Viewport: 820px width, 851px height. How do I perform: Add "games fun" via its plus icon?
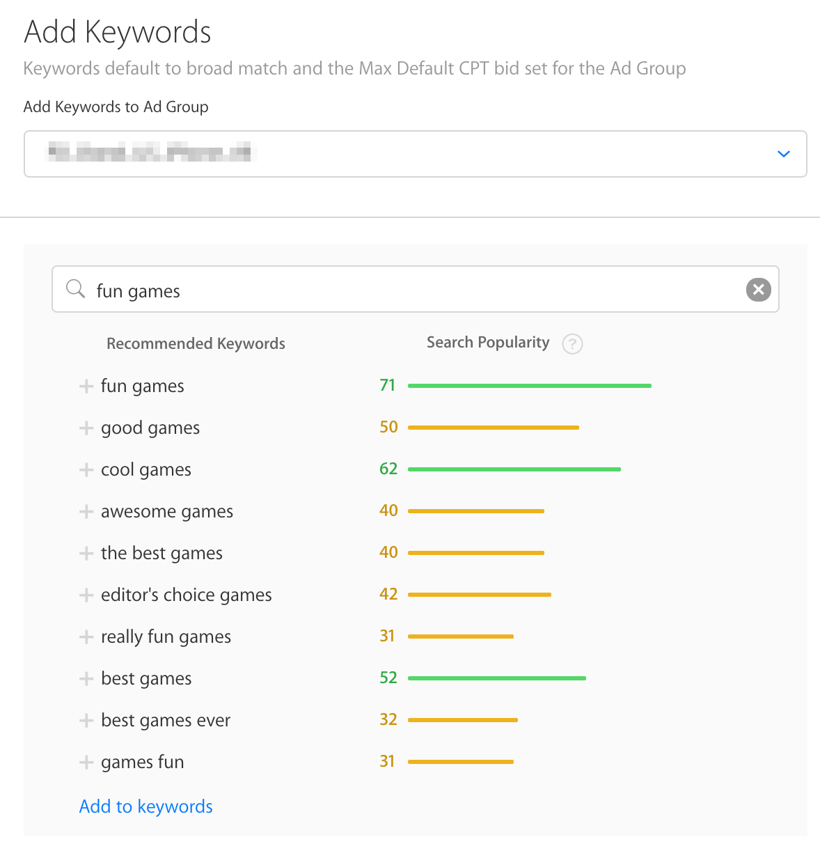86,763
